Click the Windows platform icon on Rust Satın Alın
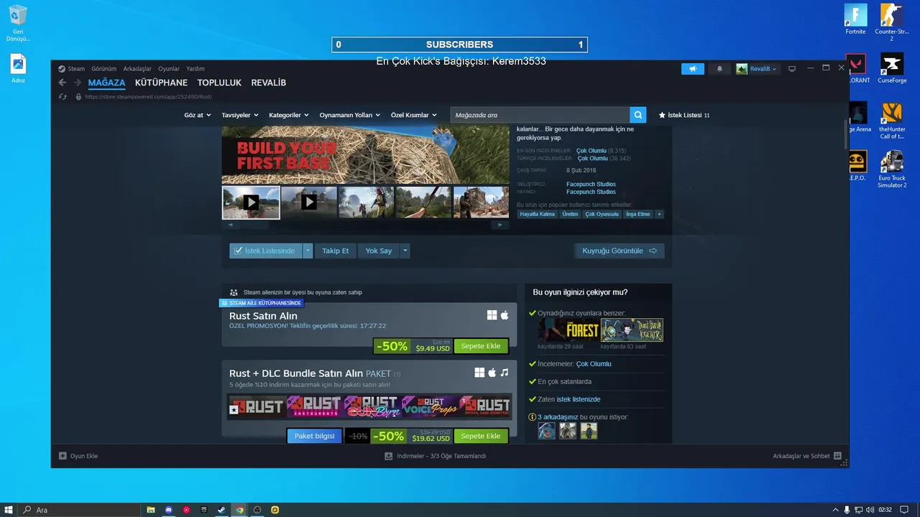The width and height of the screenshot is (920, 517). [x=492, y=315]
